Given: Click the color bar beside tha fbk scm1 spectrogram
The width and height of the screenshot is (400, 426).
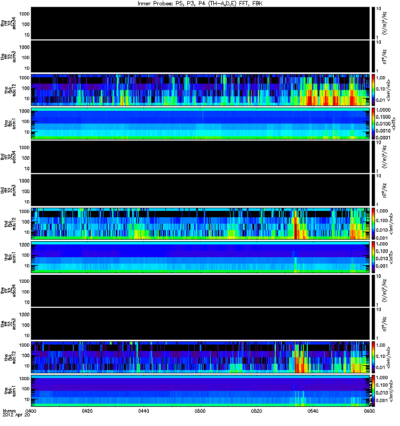Looking at the screenshot, I should (x=373, y=124).
